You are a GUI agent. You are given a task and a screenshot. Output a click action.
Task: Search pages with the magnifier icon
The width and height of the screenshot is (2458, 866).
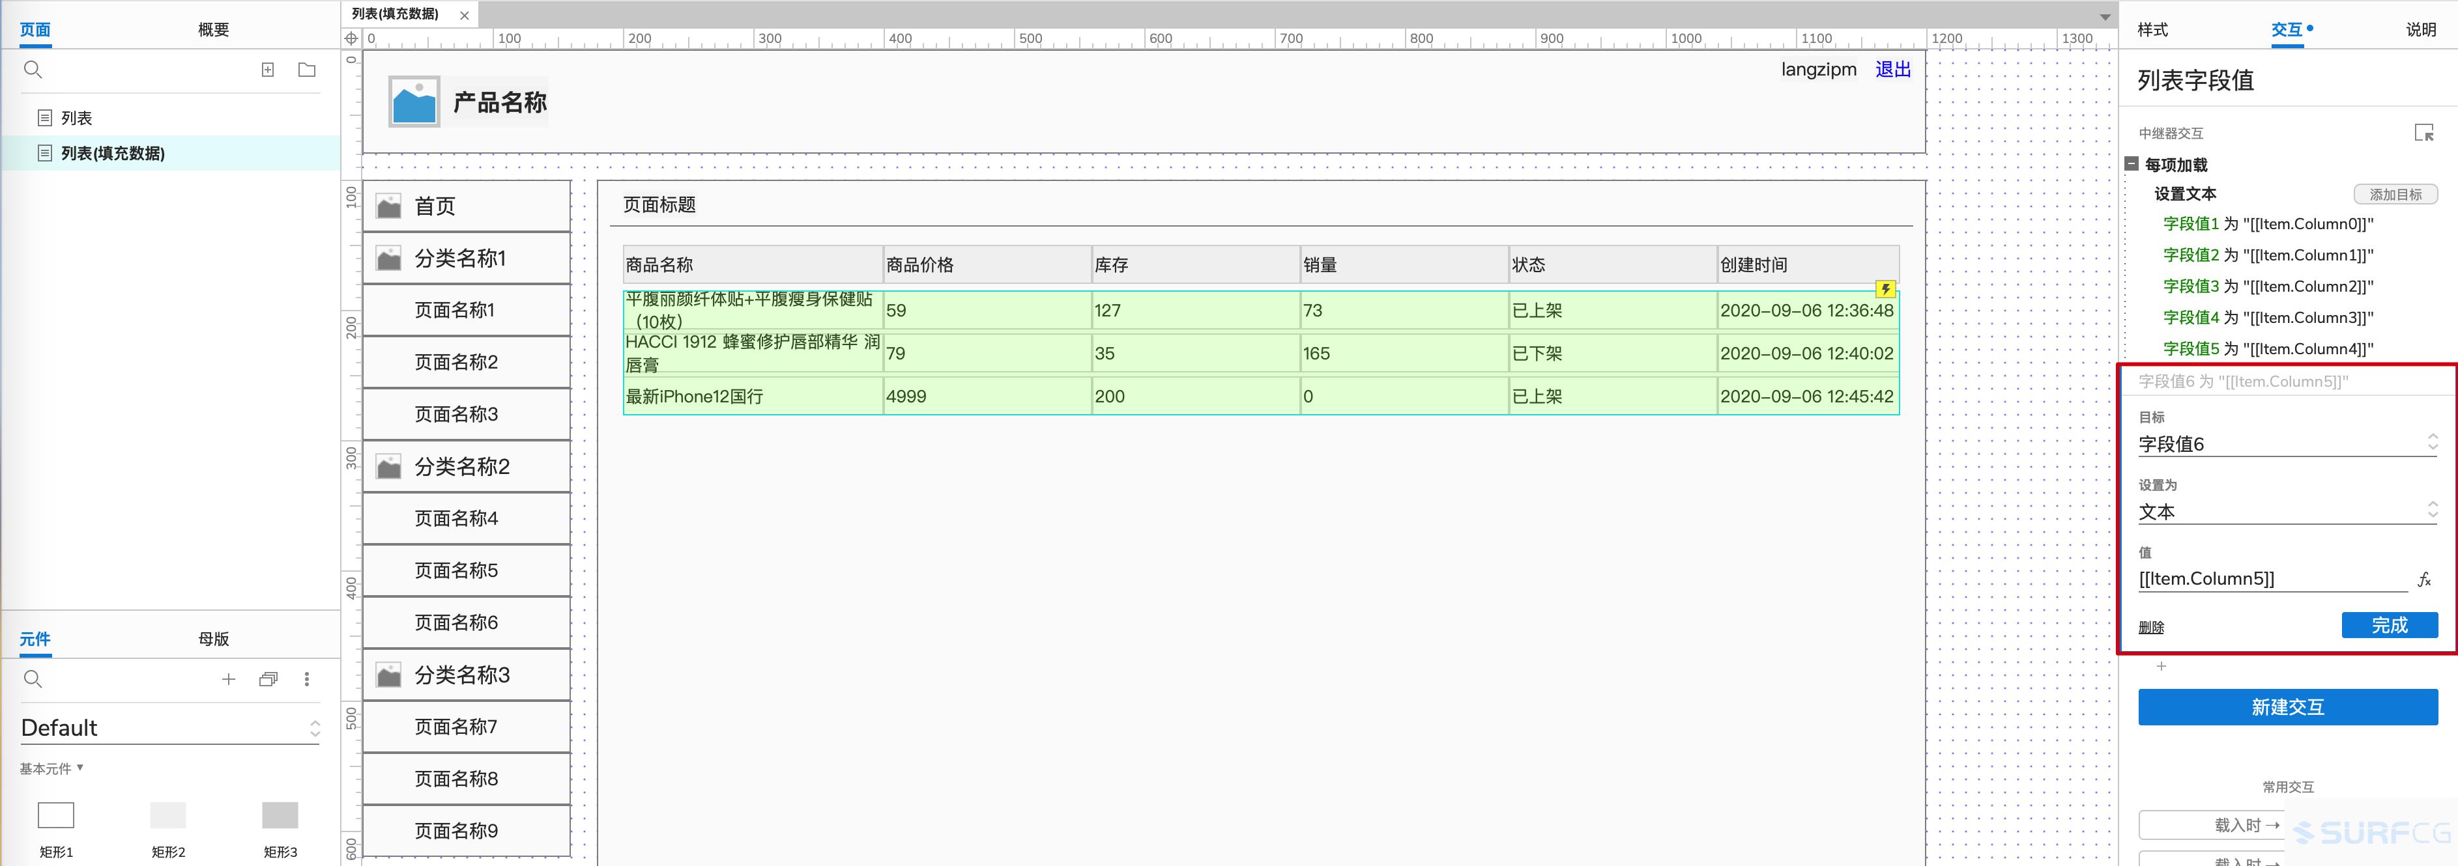click(x=33, y=70)
